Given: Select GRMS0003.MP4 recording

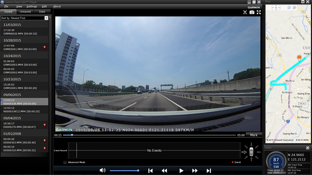Looking at the screenshot, I should tap(24, 63).
